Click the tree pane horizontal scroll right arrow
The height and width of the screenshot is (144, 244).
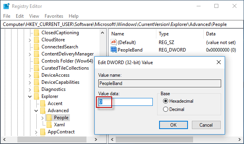[96, 139]
